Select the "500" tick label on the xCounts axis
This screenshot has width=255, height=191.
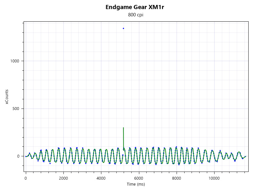pos(16,109)
